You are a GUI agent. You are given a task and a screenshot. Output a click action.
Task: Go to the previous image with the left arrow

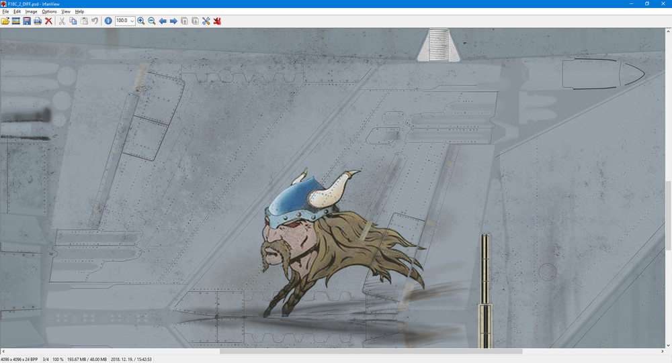tap(163, 21)
